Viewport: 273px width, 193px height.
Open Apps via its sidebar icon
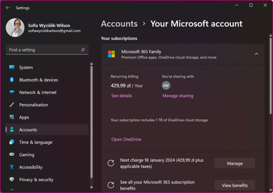(12, 117)
